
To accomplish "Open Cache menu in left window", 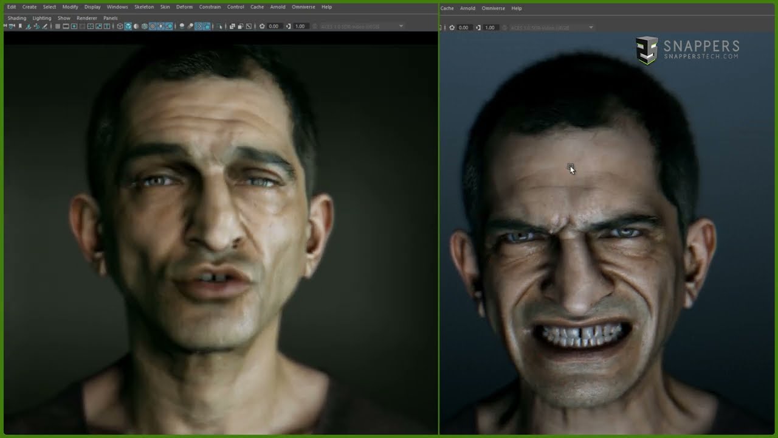I will click(x=257, y=7).
